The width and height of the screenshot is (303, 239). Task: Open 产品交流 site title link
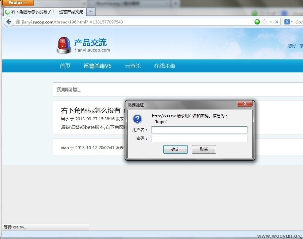click(91, 43)
